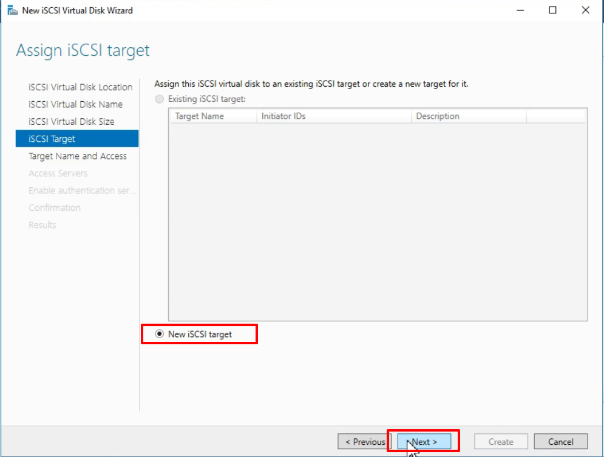The height and width of the screenshot is (457, 604).
Task: Open the Enable authentication step in sidebar
Action: click(82, 190)
